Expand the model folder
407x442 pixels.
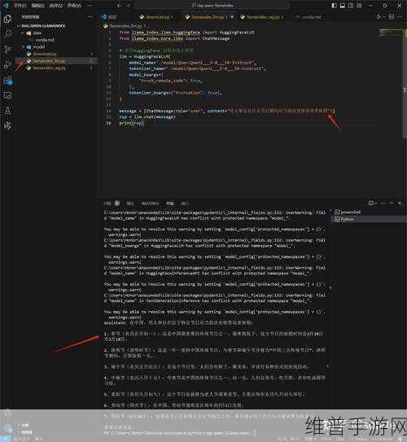pyautogui.click(x=23, y=46)
